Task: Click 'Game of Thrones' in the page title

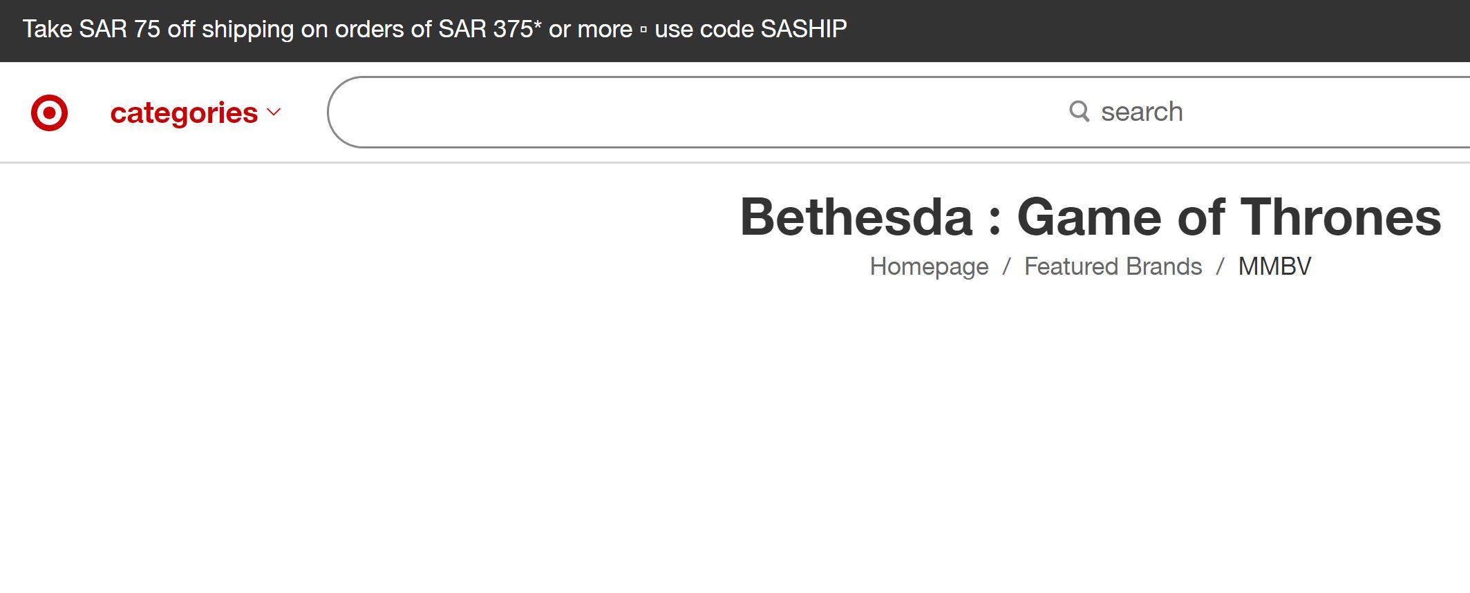Action: coord(1229,217)
